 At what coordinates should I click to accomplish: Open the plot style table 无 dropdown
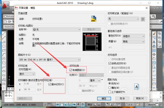123,19
